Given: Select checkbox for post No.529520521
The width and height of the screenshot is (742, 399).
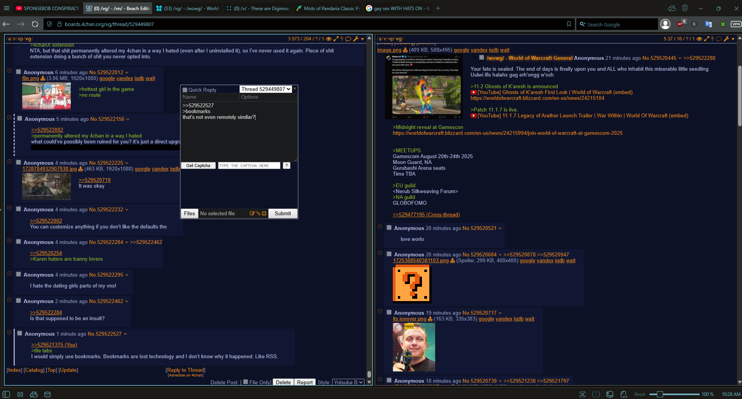Looking at the screenshot, I should (389, 227).
